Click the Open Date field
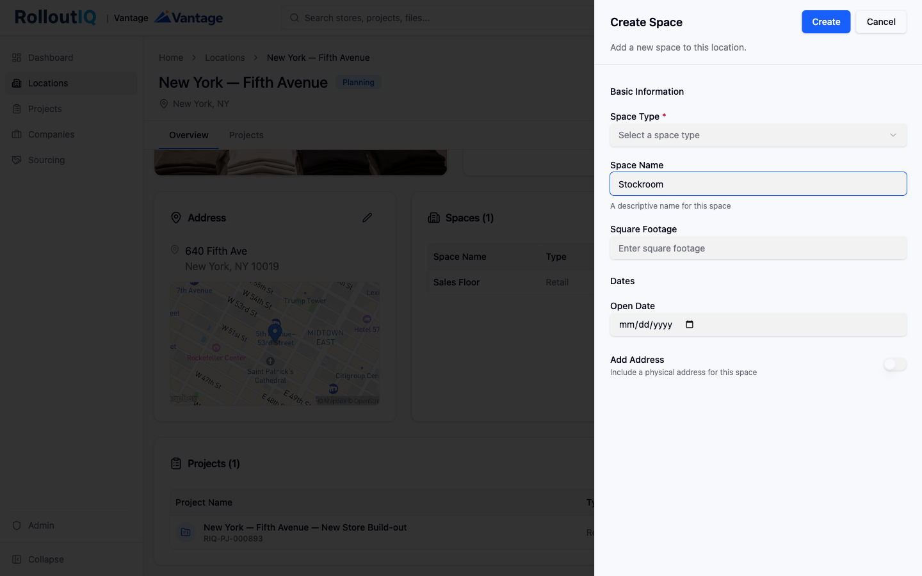 click(758, 324)
